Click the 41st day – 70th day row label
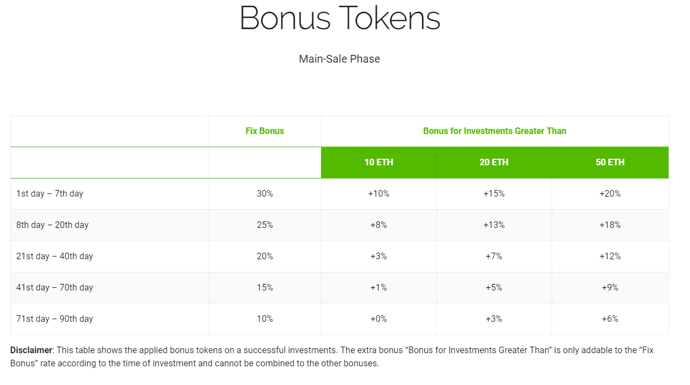The height and width of the screenshot is (385, 690). pos(55,287)
